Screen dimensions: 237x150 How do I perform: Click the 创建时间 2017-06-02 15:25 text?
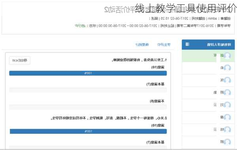[182, 19]
